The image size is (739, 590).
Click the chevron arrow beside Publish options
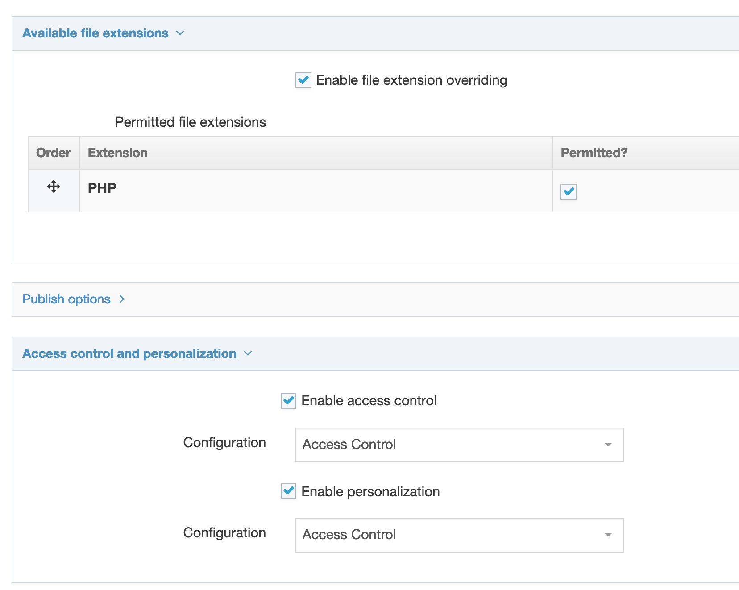pyautogui.click(x=122, y=299)
